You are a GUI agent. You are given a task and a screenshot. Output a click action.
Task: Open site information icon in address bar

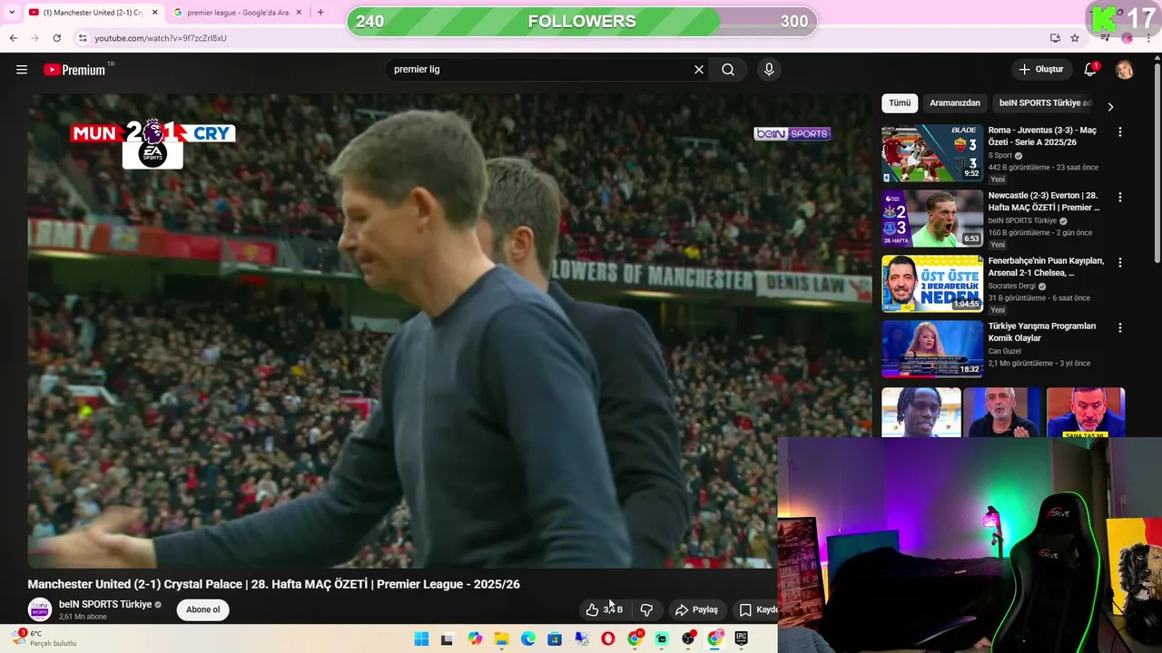83,38
